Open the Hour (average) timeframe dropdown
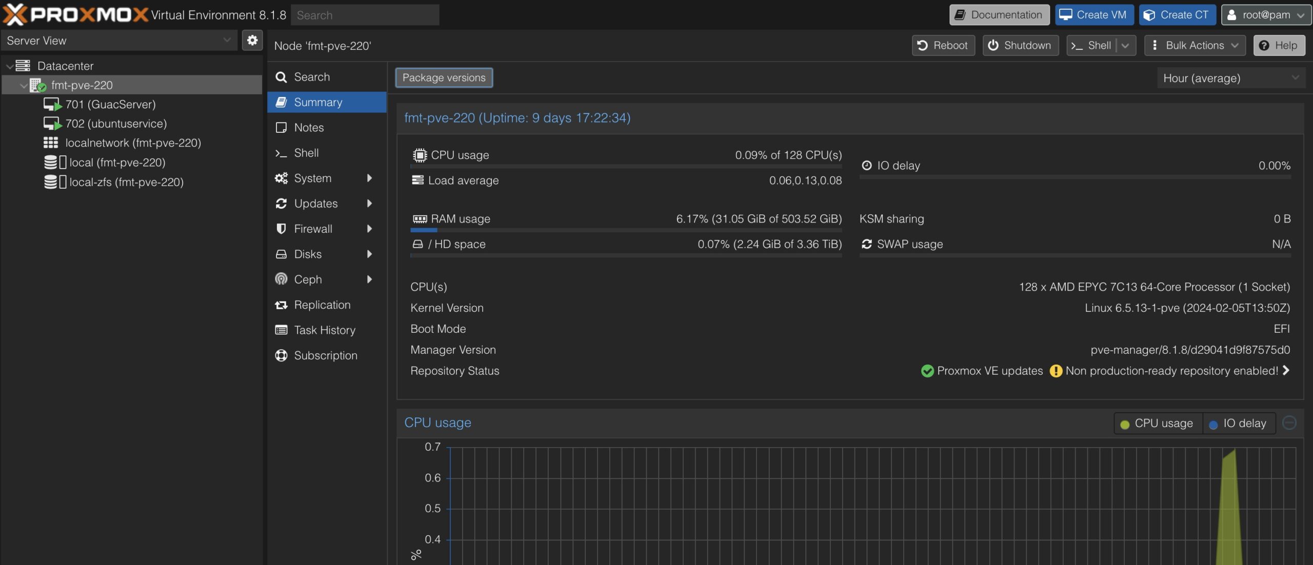 pyautogui.click(x=1230, y=78)
